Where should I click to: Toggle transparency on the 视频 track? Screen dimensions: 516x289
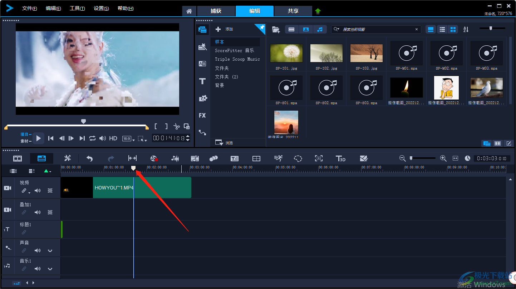(50, 191)
